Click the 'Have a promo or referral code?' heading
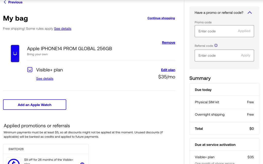 [x=219, y=13]
